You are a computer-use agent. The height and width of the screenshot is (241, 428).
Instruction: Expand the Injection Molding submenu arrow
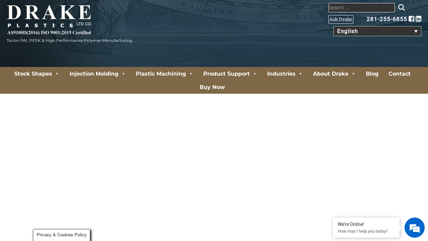coord(123,74)
